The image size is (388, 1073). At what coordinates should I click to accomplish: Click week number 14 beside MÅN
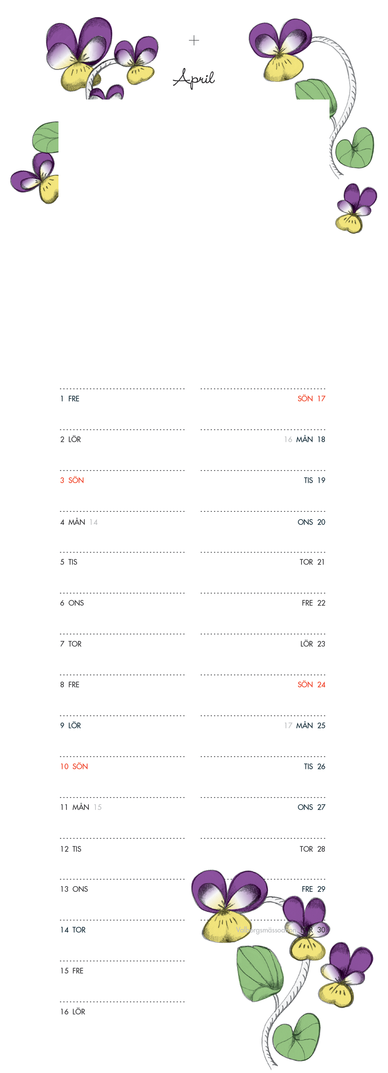tap(93, 522)
